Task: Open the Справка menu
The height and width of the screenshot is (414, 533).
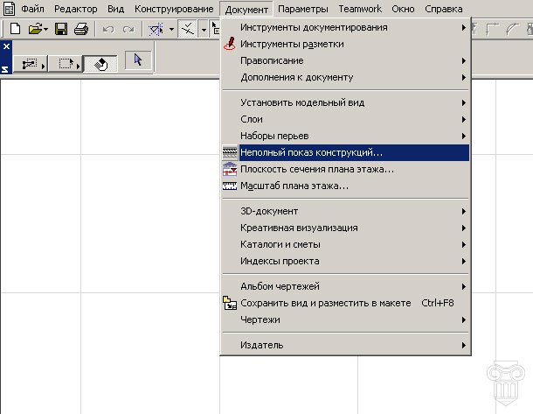Action: (x=443, y=9)
